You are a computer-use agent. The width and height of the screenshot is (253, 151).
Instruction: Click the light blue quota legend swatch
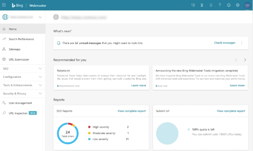(x=189, y=129)
